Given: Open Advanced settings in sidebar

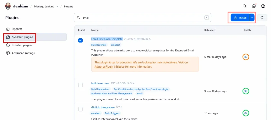Looking at the screenshot, I should (x=23, y=53).
